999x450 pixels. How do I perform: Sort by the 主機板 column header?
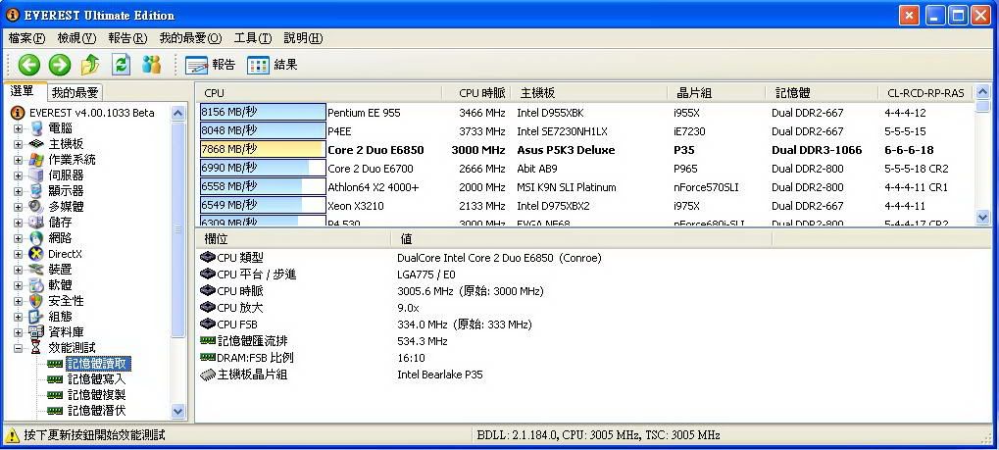[x=588, y=93]
